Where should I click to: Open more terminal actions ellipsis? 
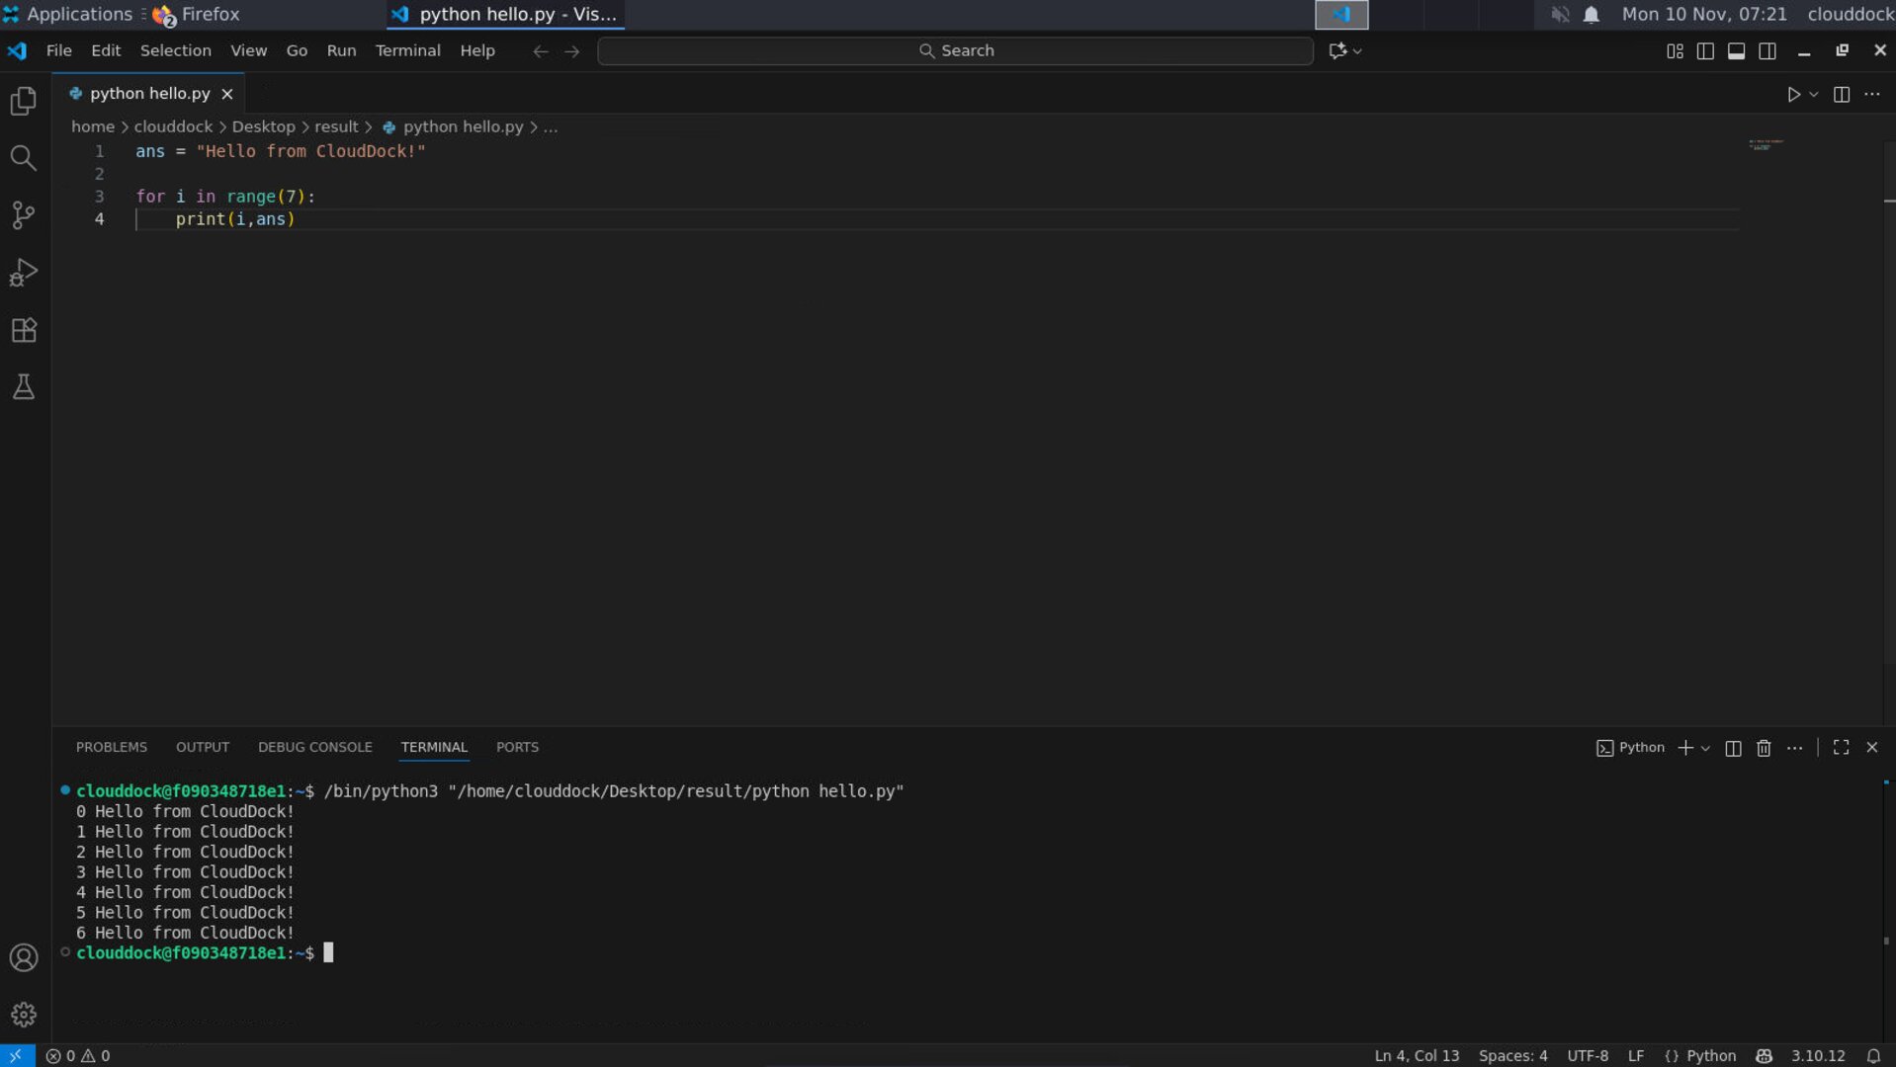[1795, 748]
